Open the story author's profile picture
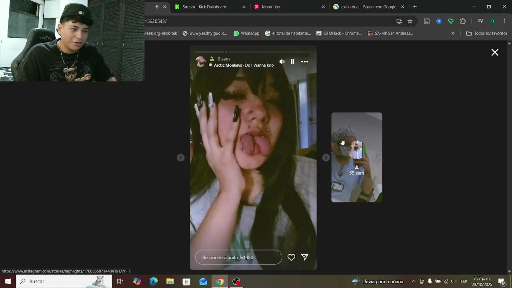512x288 pixels. tap(200, 62)
